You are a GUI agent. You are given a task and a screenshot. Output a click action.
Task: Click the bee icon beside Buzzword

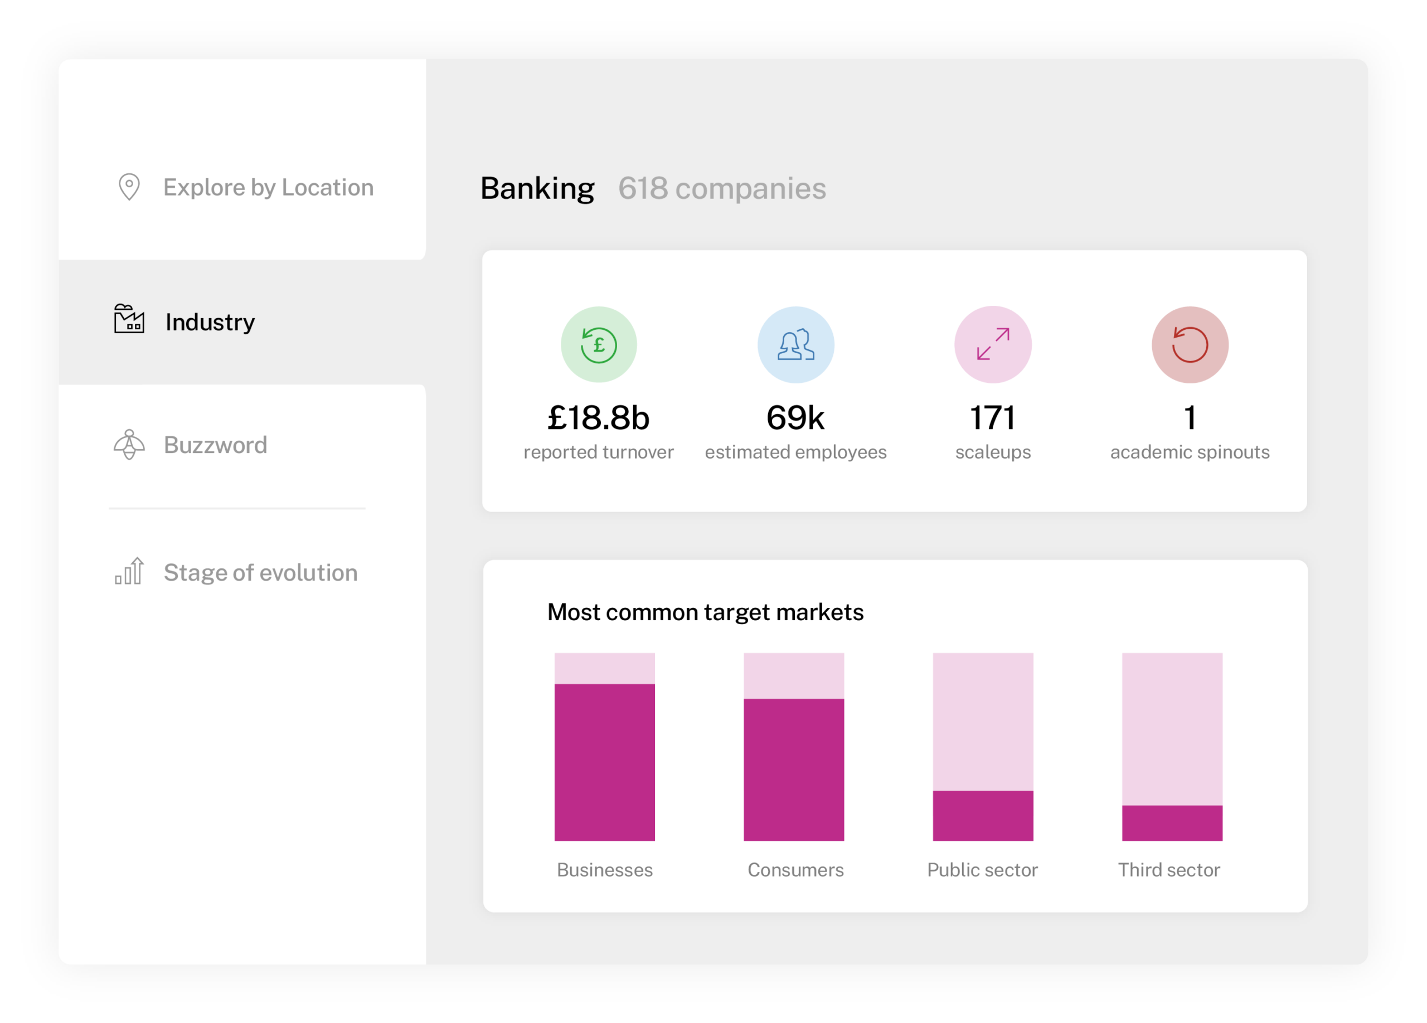[129, 445]
